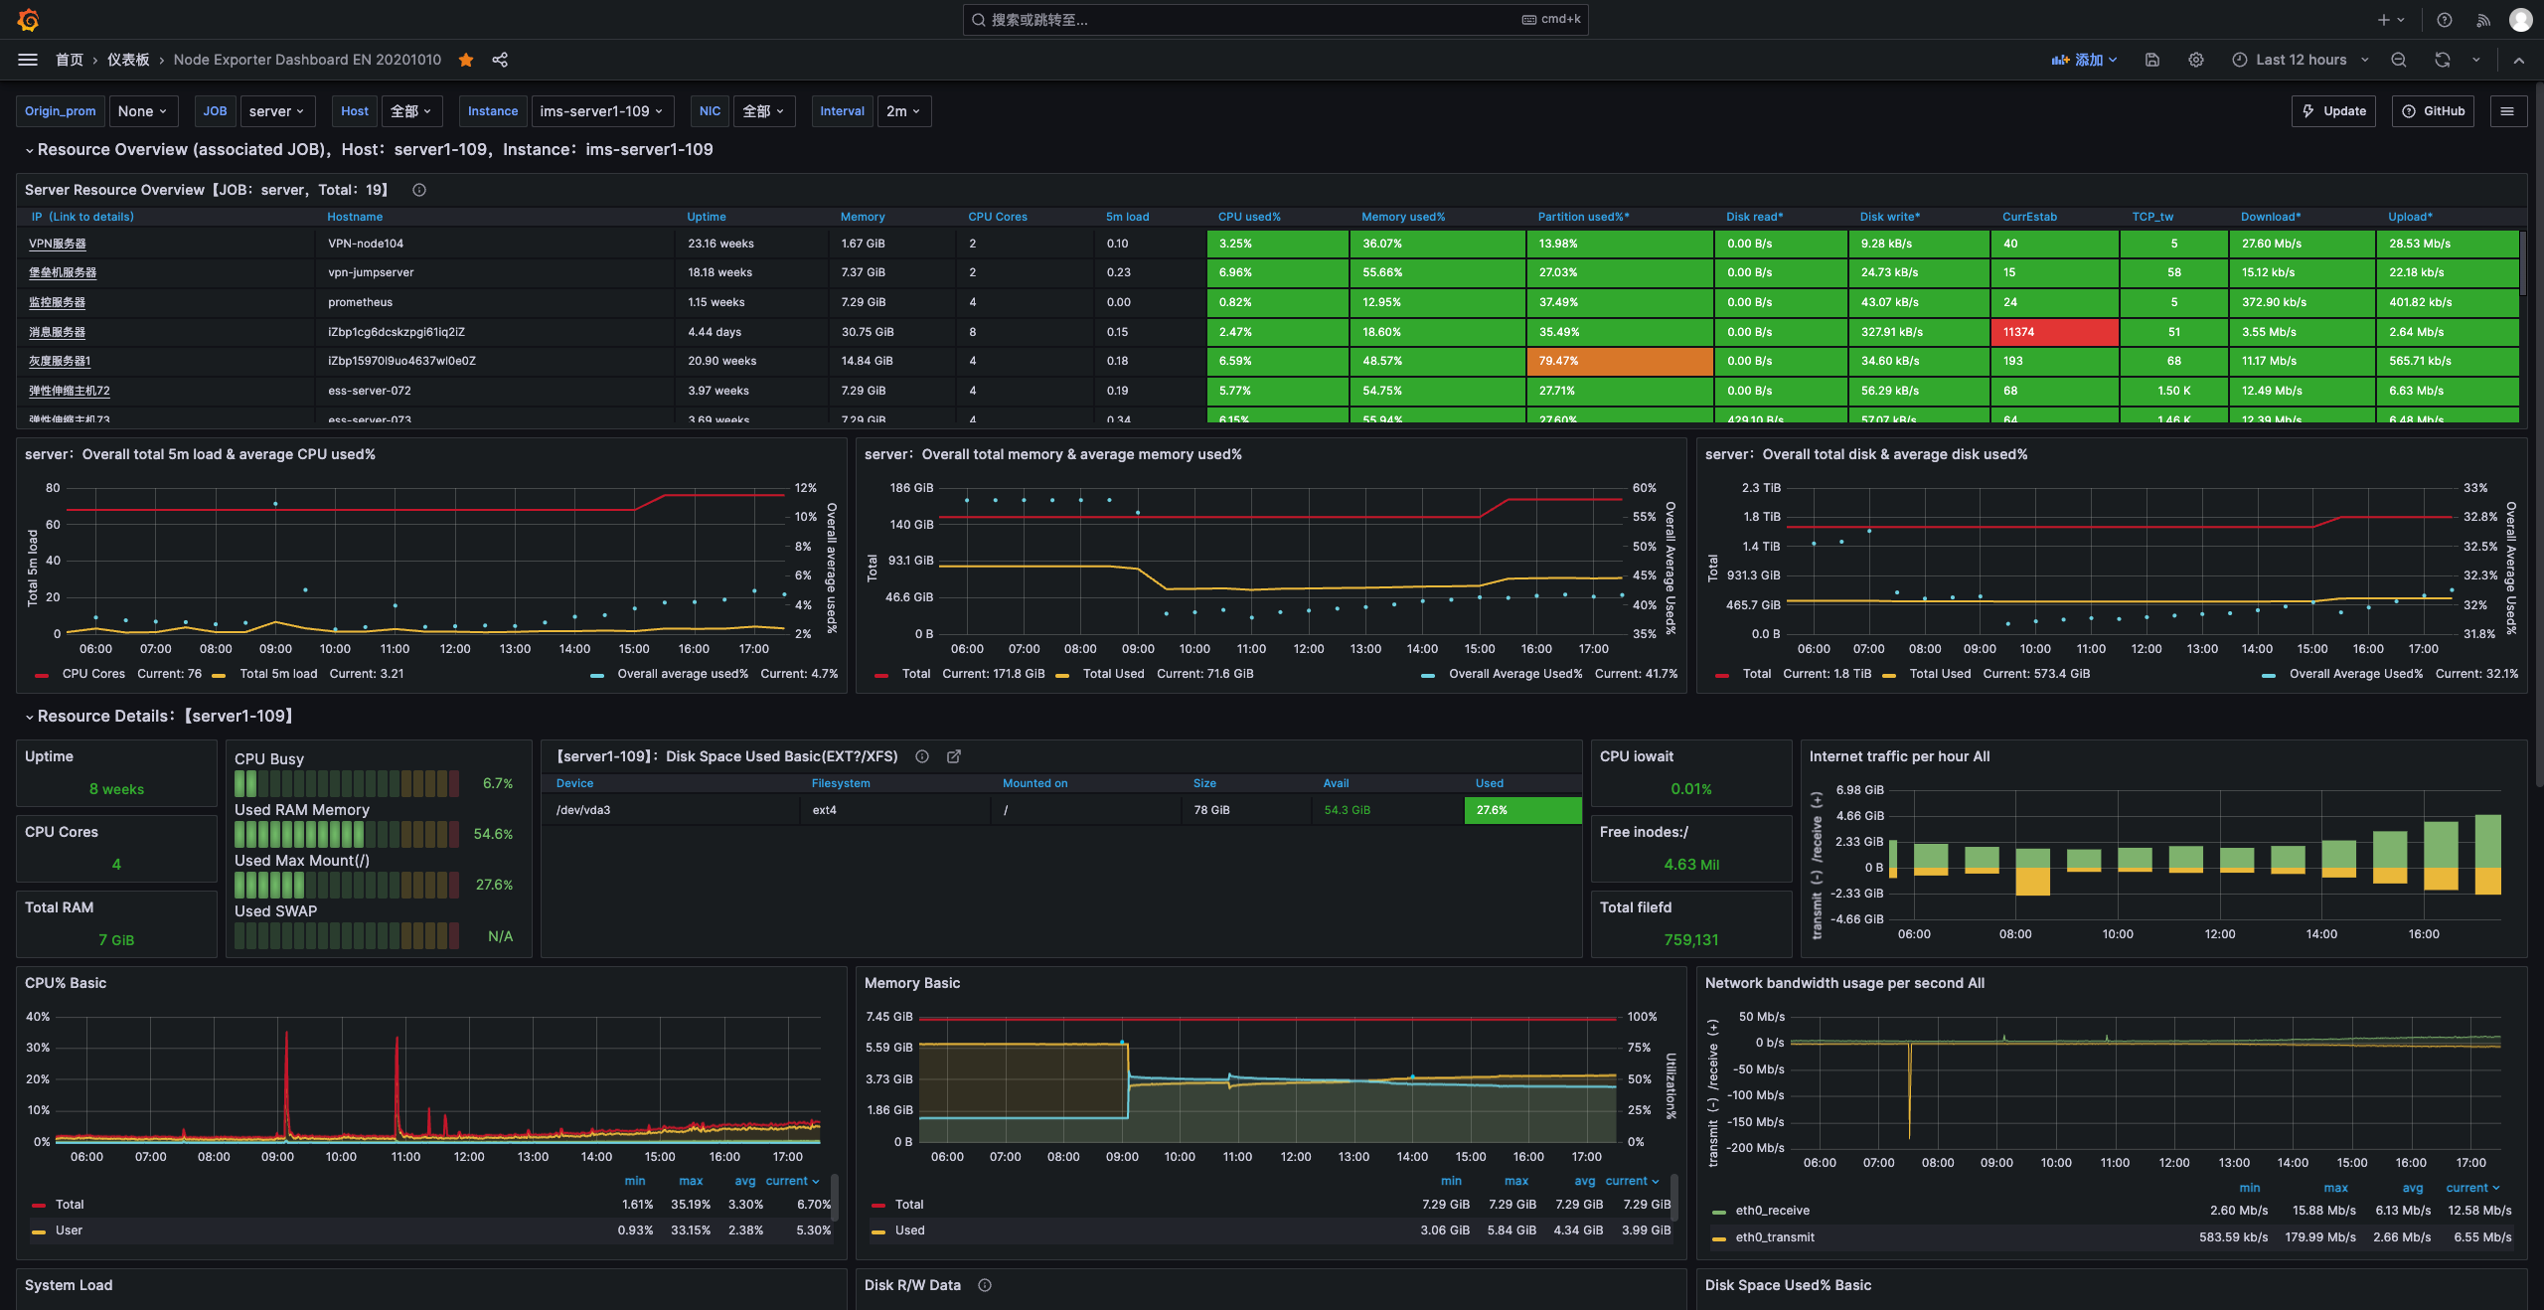Unstar this dashboard via star icon
The width and height of the screenshot is (2544, 1310).
[465, 60]
